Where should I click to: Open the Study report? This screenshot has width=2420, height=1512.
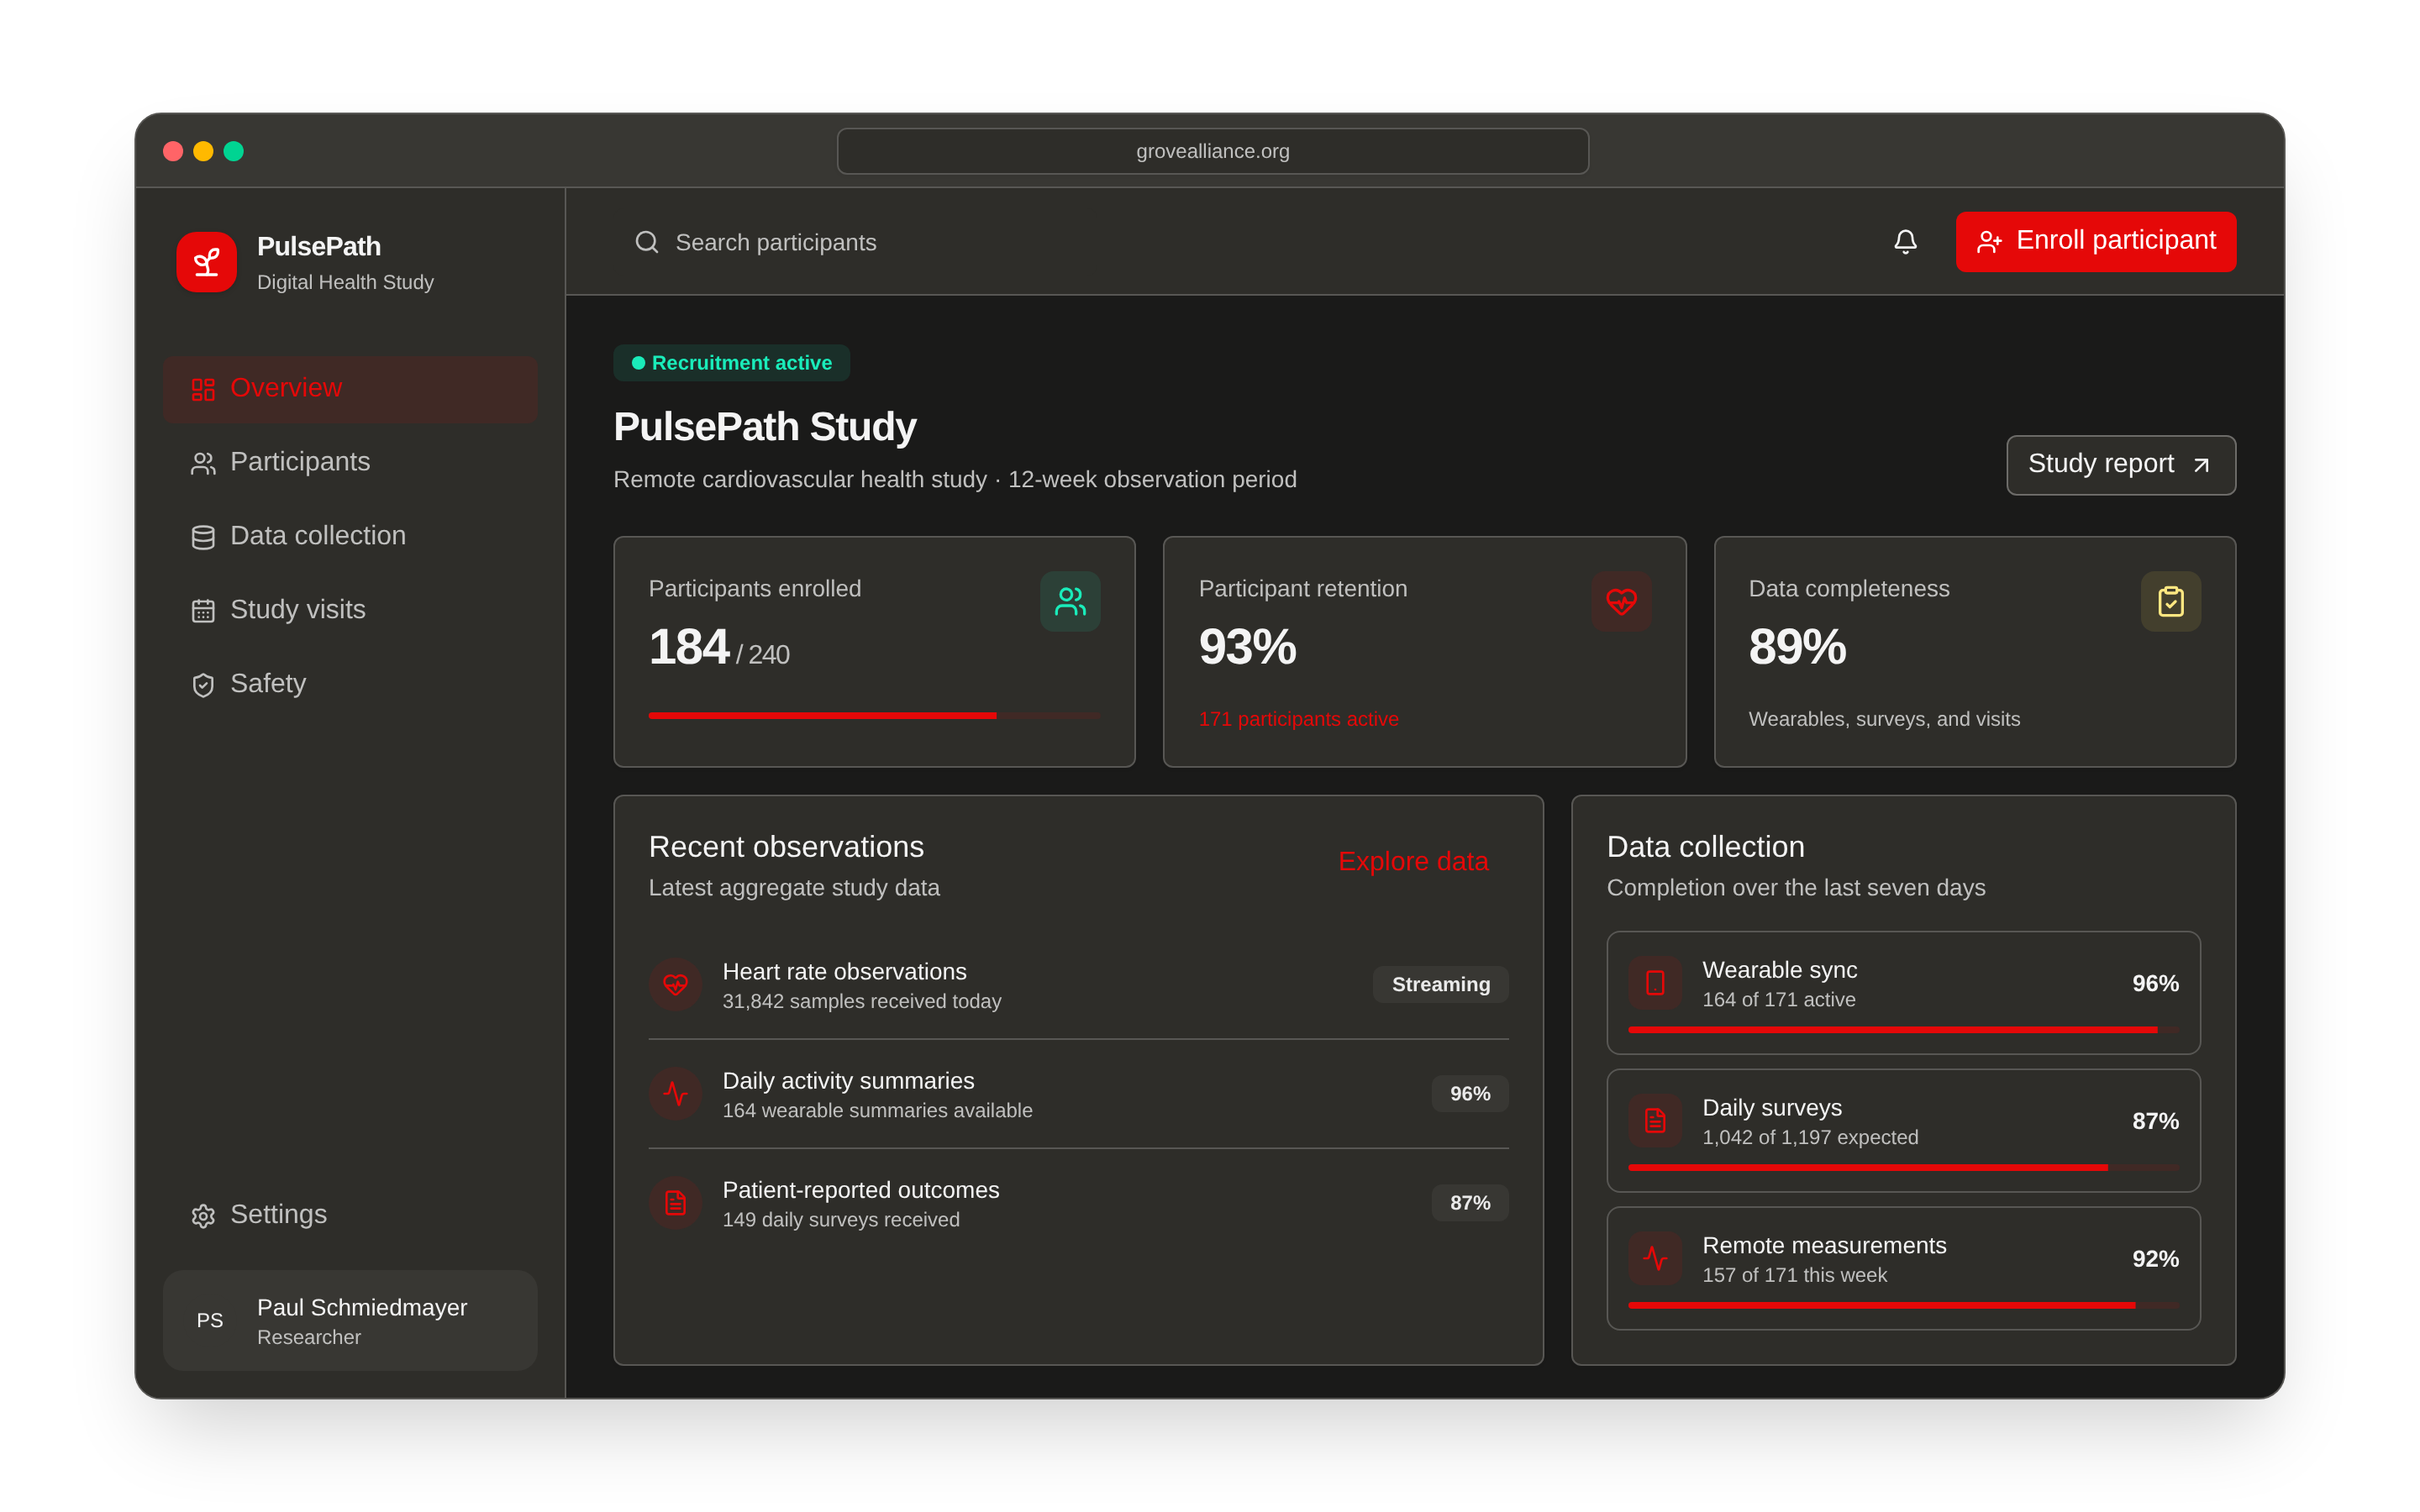[2121, 465]
